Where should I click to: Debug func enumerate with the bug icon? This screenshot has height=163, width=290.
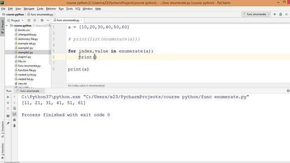pos(280,14)
